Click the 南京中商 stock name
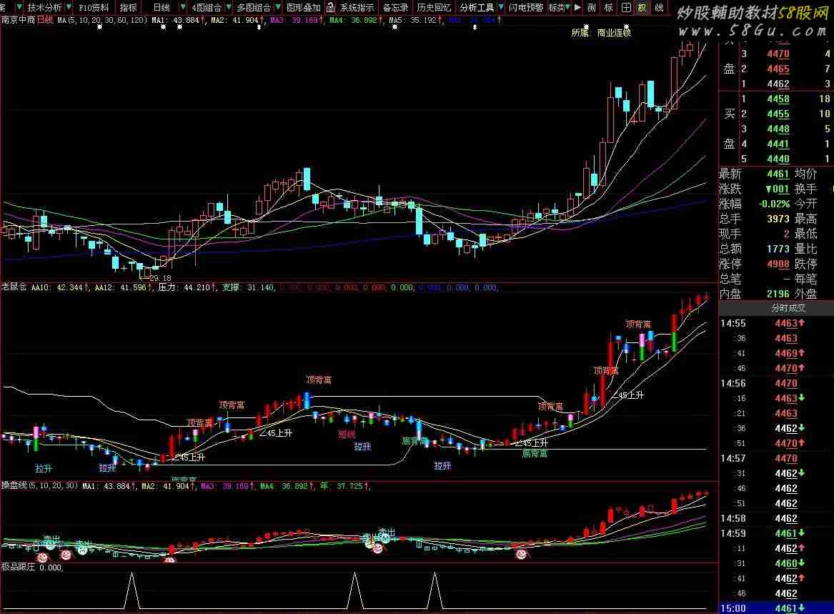The image size is (834, 614). point(18,20)
